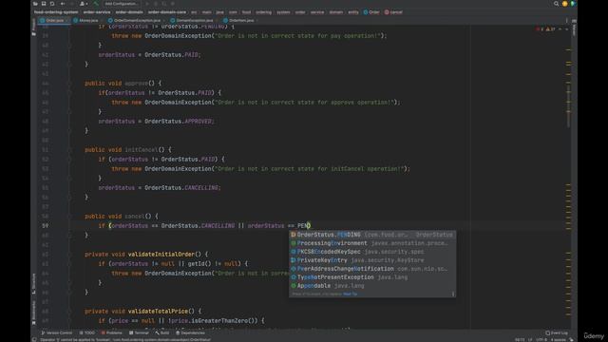608x342 pixels.
Task: Open the Structure tool window sidebar button
Action: pyautogui.click(x=34, y=285)
